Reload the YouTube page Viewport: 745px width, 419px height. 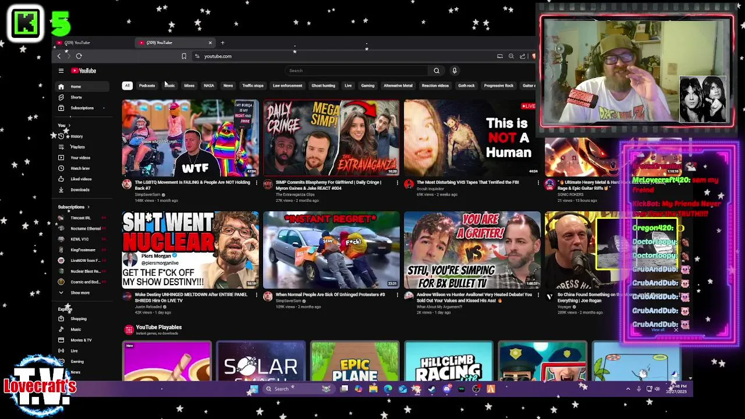pos(79,56)
